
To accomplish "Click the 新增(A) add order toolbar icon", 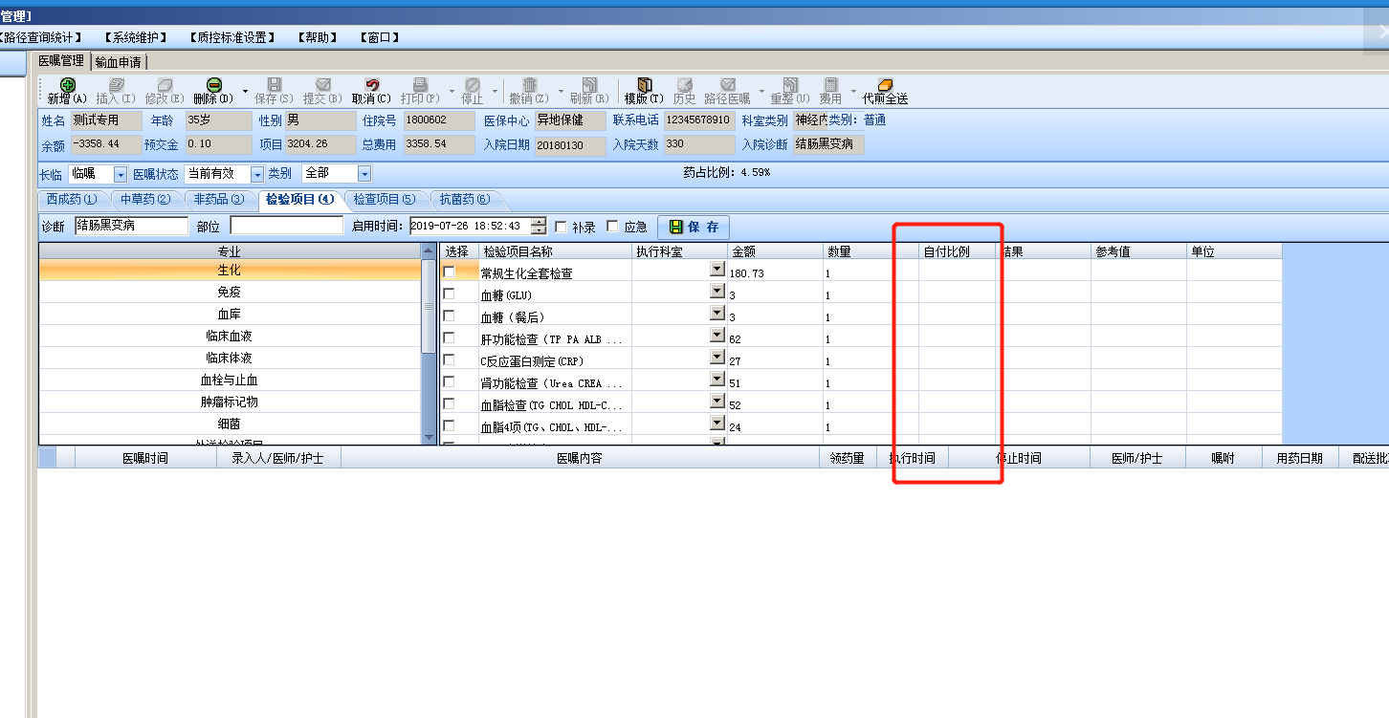I will [67, 85].
